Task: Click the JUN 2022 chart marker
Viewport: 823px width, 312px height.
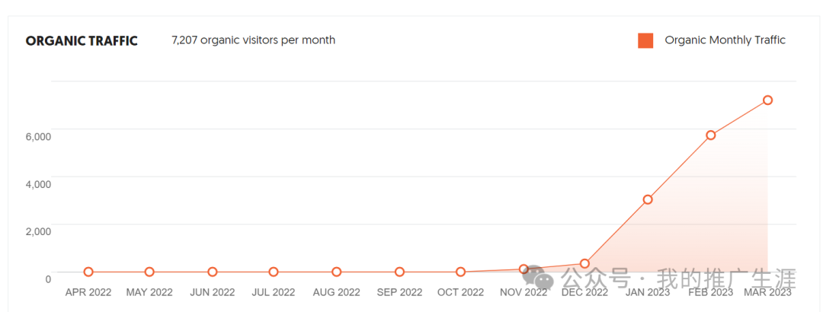Action: point(212,272)
